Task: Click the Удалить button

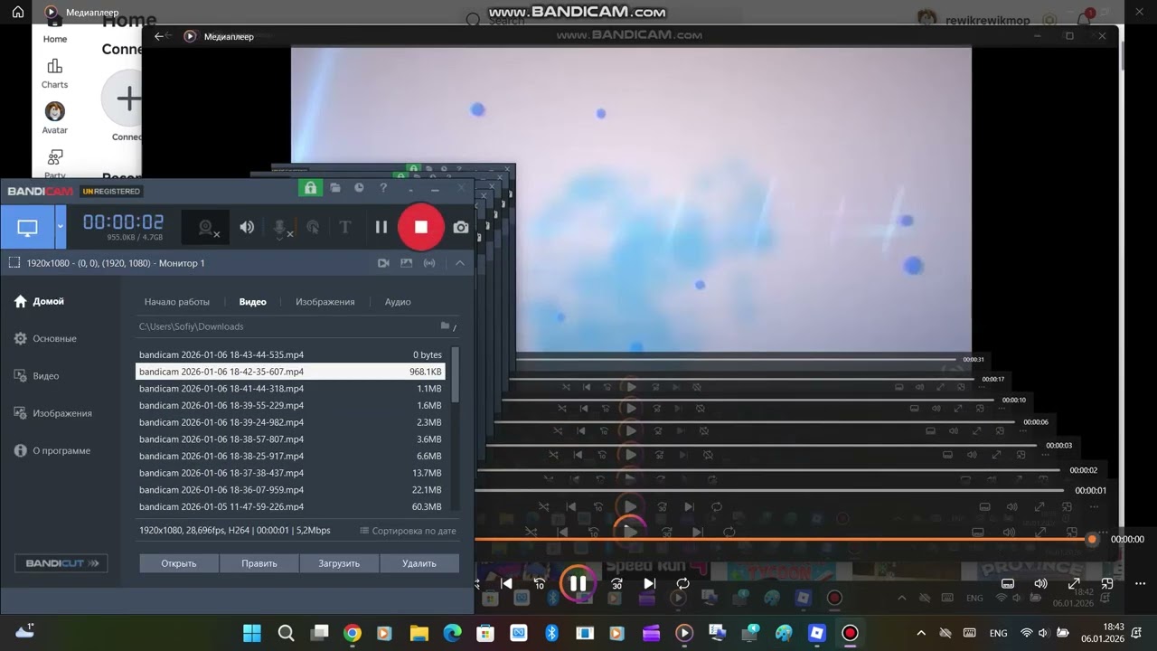Action: point(419,563)
